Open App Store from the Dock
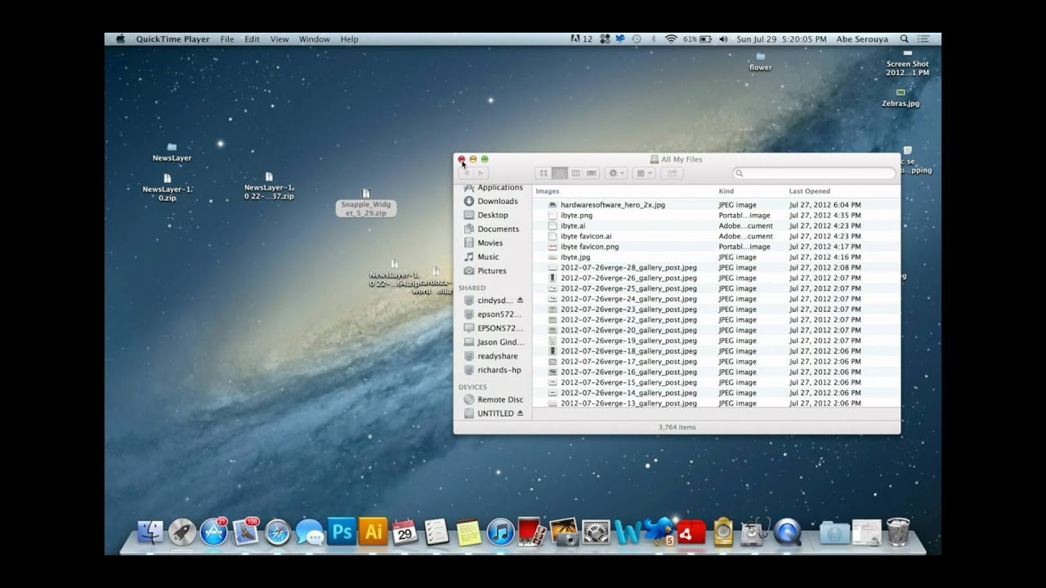This screenshot has width=1046, height=588. (213, 532)
